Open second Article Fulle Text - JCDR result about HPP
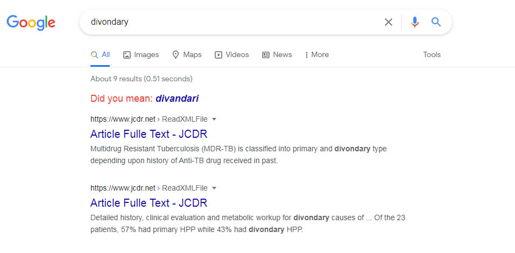The height and width of the screenshot is (253, 515). point(149,203)
